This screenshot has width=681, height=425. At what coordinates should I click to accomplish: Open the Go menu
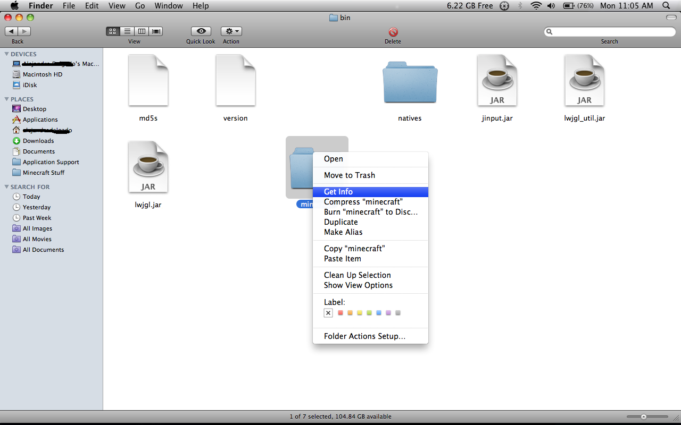[x=140, y=6]
